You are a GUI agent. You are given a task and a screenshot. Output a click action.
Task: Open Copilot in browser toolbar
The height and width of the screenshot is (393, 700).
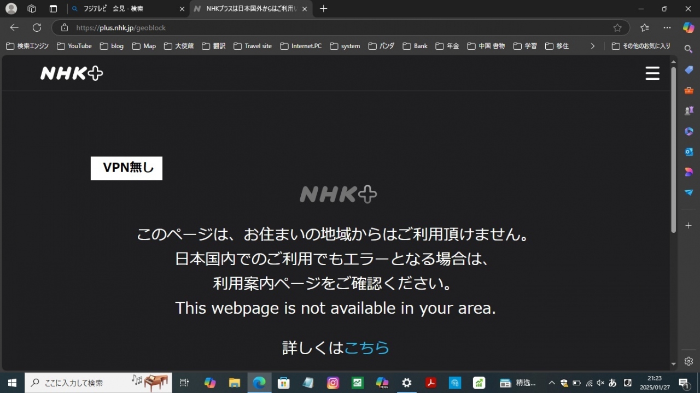689,27
